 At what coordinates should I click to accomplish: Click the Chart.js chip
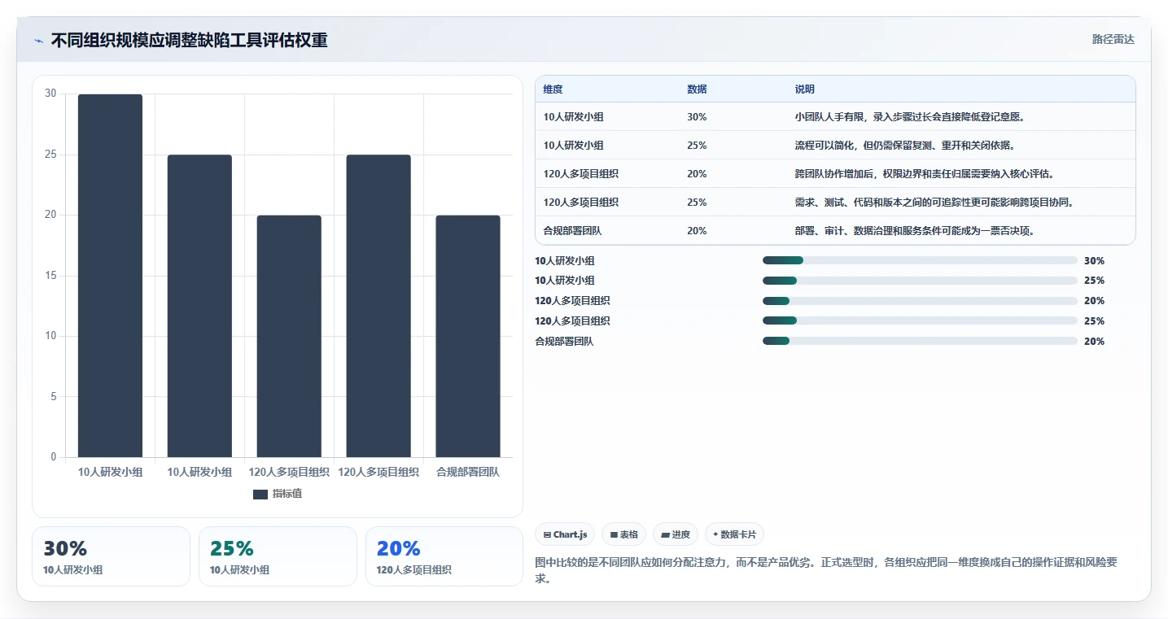pos(565,534)
